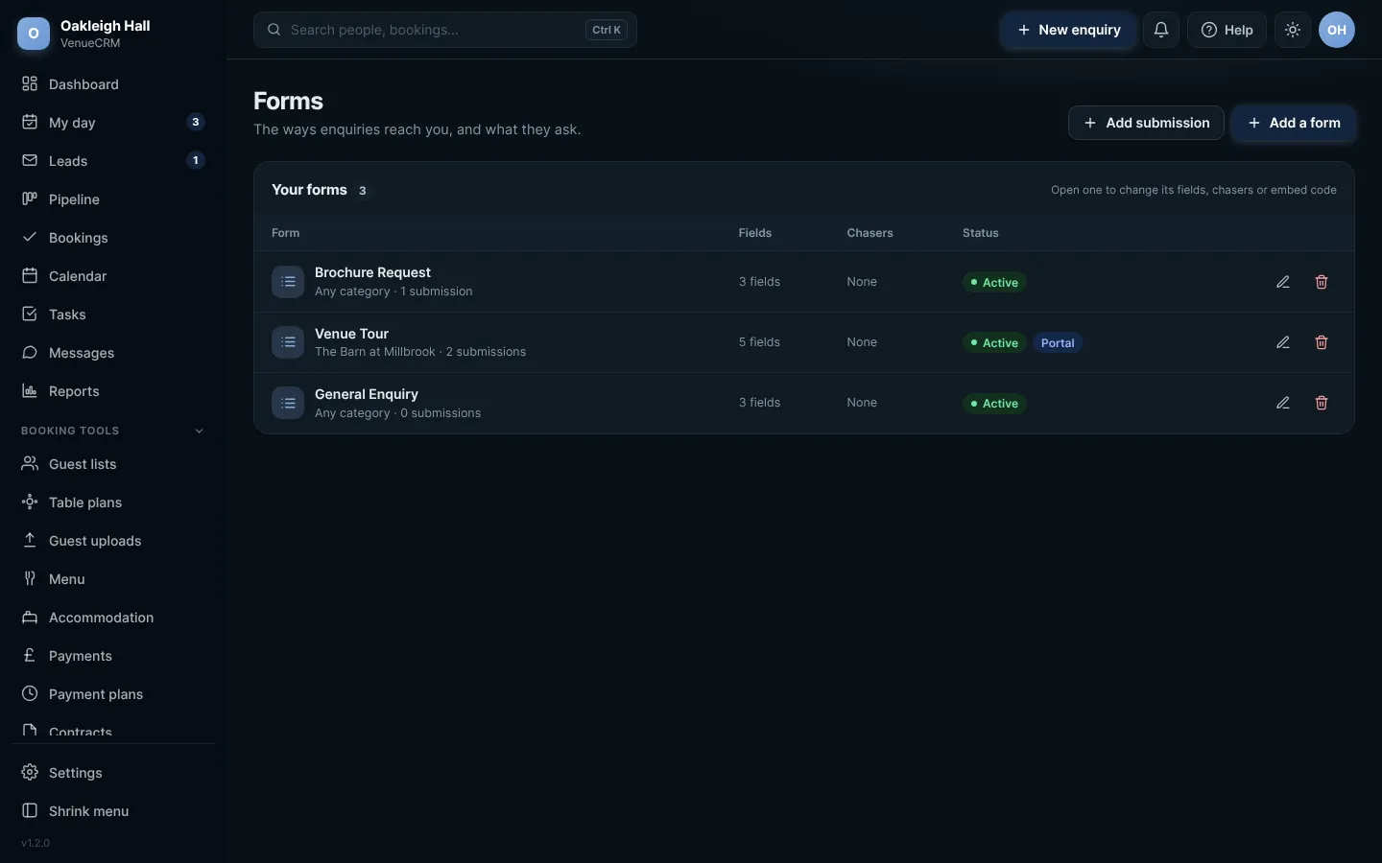The image size is (1382, 863).
Task: Delete the Brochure Request form
Action: click(x=1322, y=282)
